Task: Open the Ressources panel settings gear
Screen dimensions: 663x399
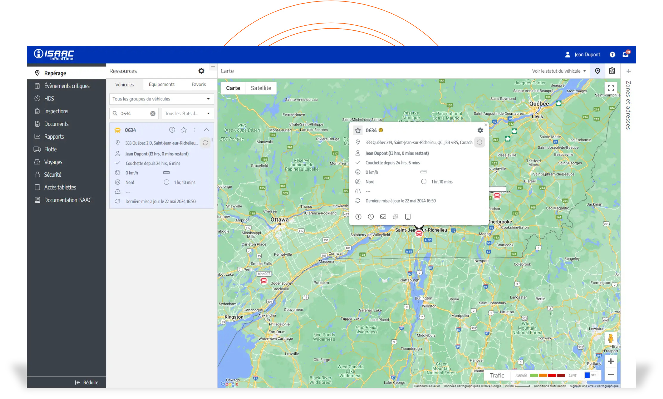Action: (201, 71)
